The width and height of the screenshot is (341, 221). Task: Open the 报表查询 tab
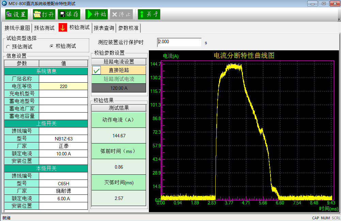pyautogui.click(x=104, y=28)
